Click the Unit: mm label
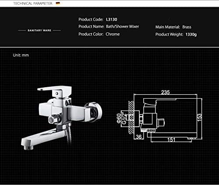The width and height of the screenshot is (219, 185). coord(21,55)
